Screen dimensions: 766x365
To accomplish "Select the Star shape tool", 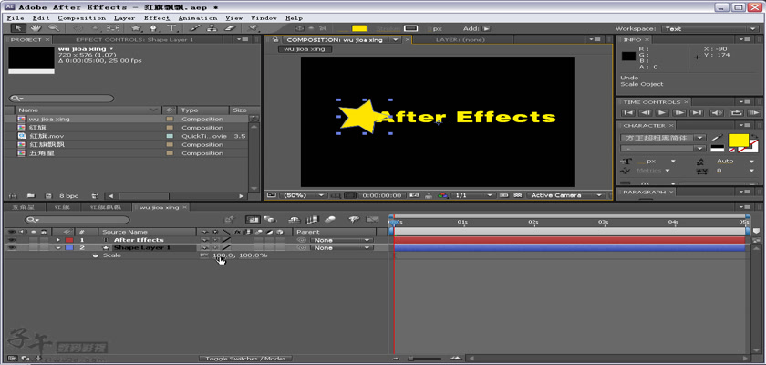I will [136, 28].
